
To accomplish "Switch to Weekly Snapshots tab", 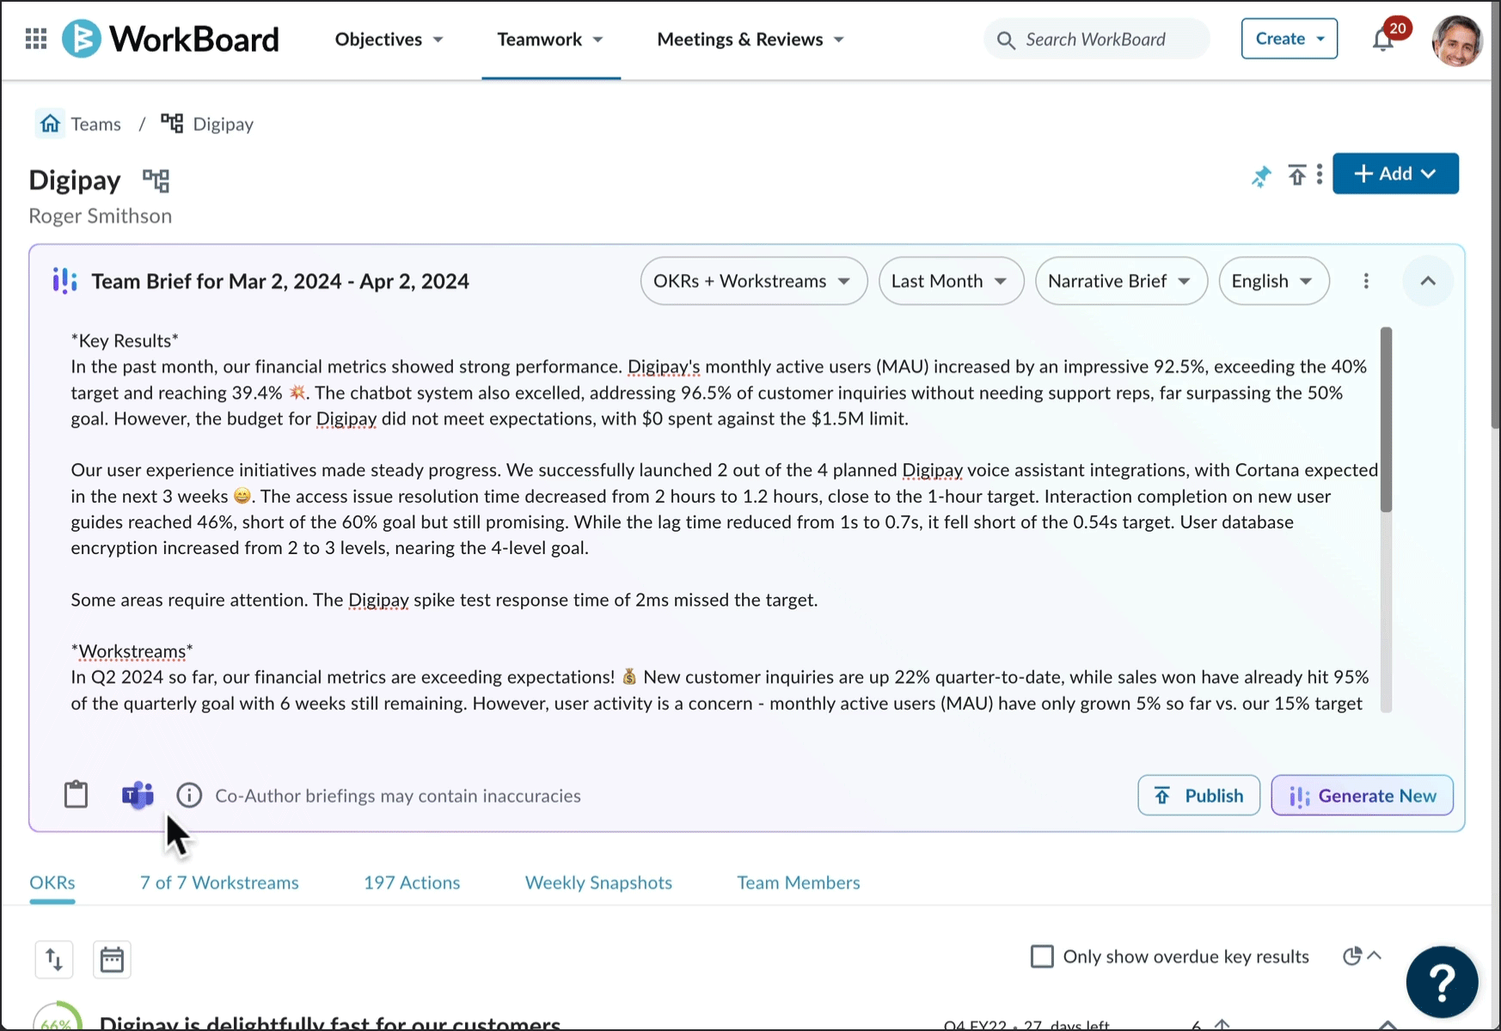I will [598, 882].
